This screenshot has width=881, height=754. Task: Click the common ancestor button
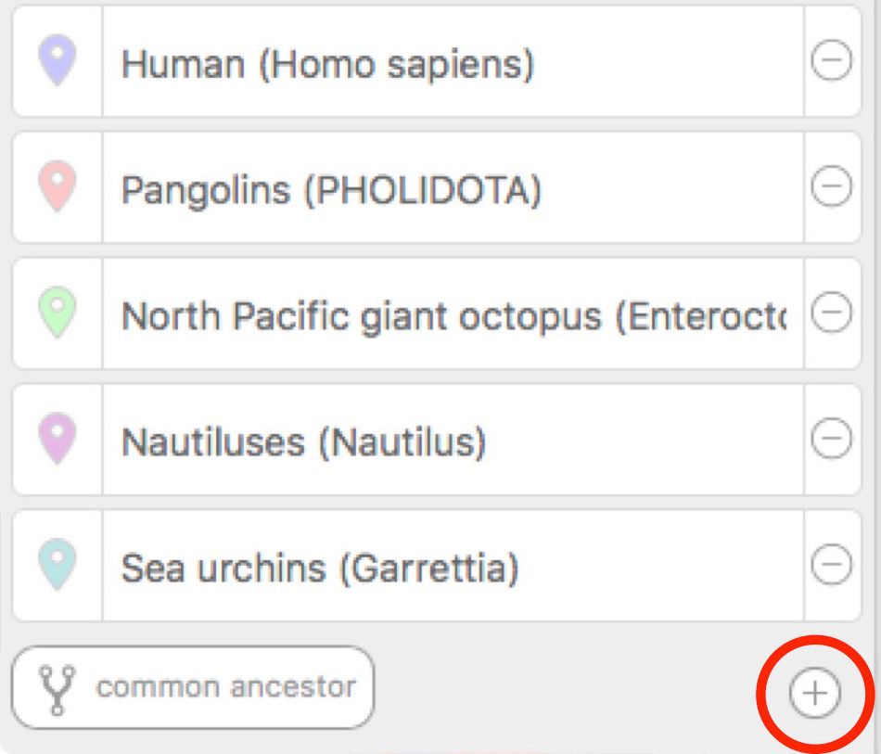tap(193, 688)
